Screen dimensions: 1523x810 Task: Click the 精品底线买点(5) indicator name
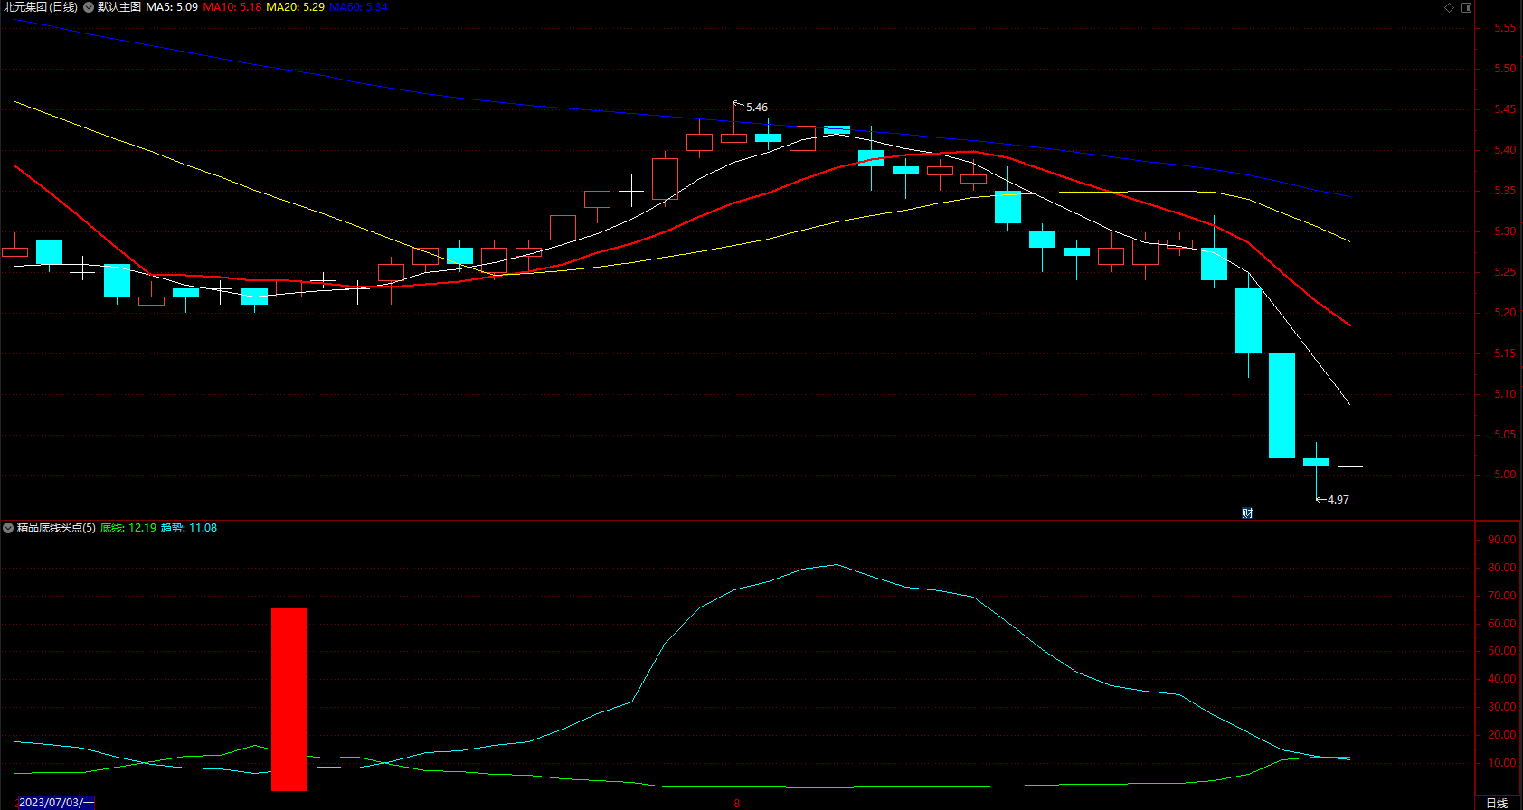[56, 528]
